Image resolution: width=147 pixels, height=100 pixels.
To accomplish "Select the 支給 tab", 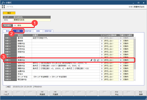I will [x=18, y=31].
